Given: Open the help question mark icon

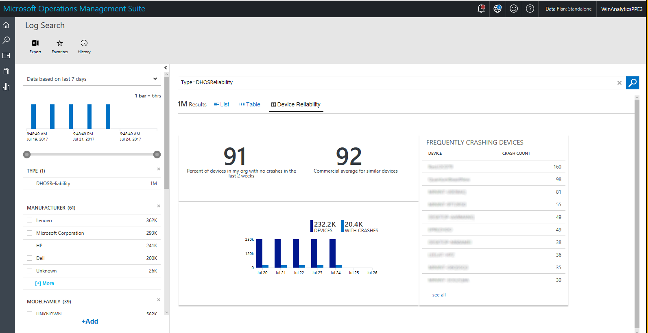Looking at the screenshot, I should tap(530, 9).
